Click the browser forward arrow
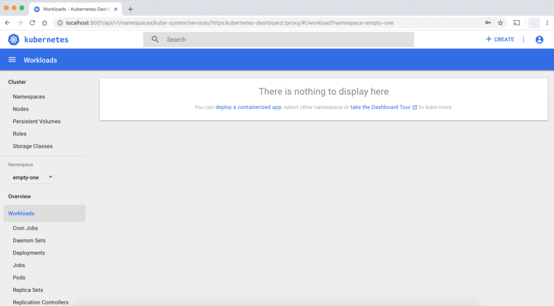The width and height of the screenshot is (554, 306). (20, 23)
